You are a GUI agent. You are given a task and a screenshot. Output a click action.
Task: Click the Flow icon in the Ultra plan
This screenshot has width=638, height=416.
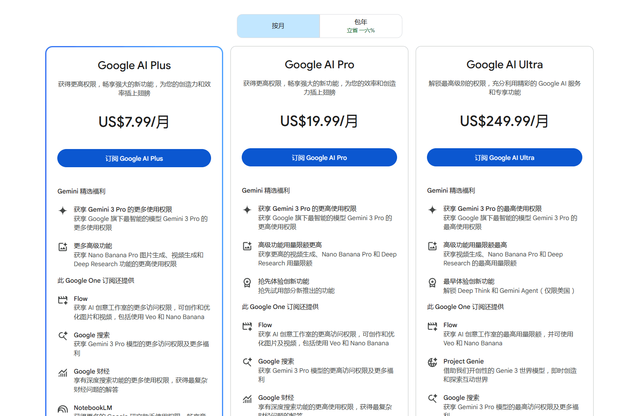coord(432,326)
